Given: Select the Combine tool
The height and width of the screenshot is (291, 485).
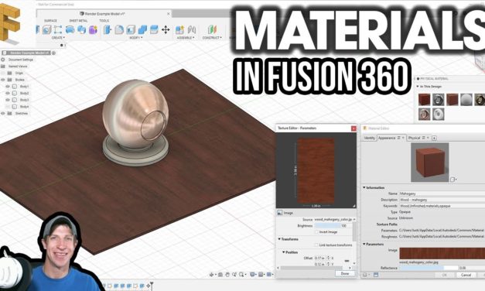Looking at the screenshot, I should click(x=142, y=29).
